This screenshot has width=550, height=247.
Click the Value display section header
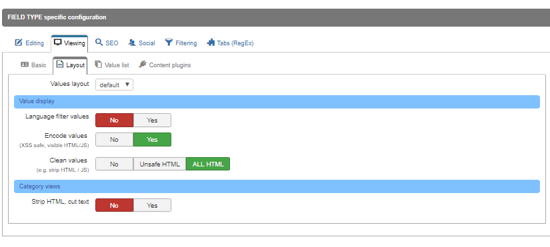tap(277, 102)
